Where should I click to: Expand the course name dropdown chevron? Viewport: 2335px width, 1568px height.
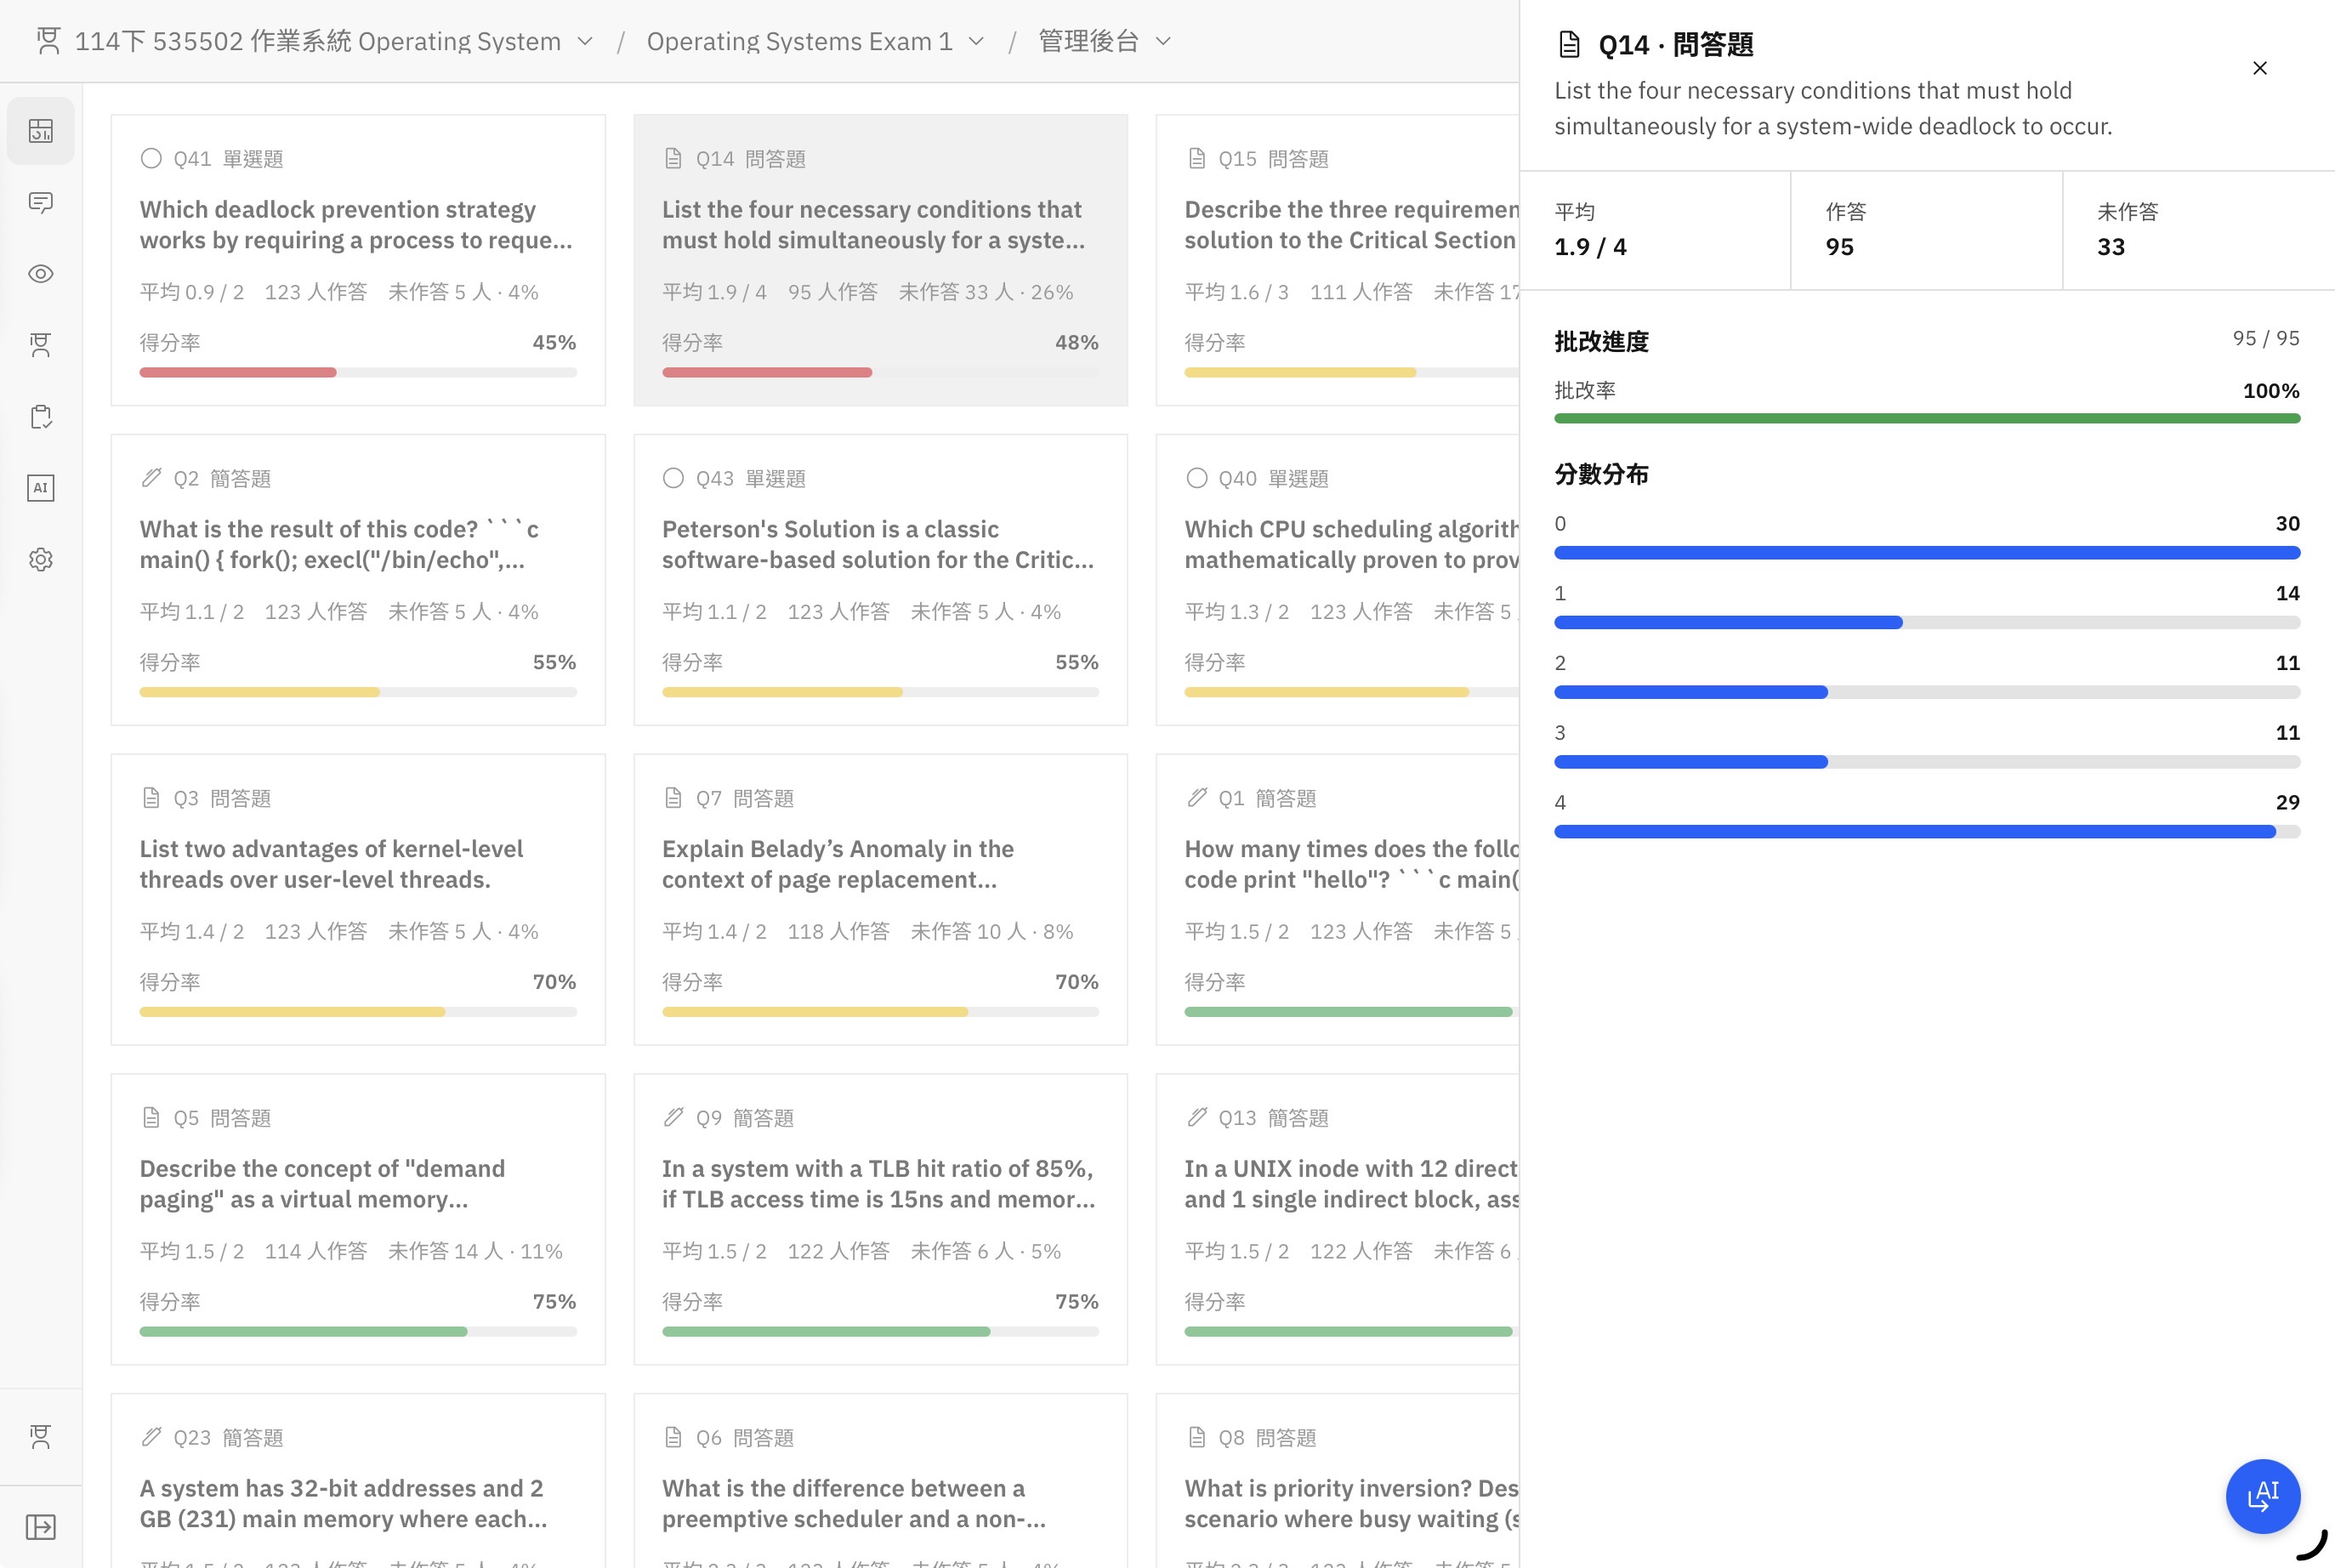point(586,41)
